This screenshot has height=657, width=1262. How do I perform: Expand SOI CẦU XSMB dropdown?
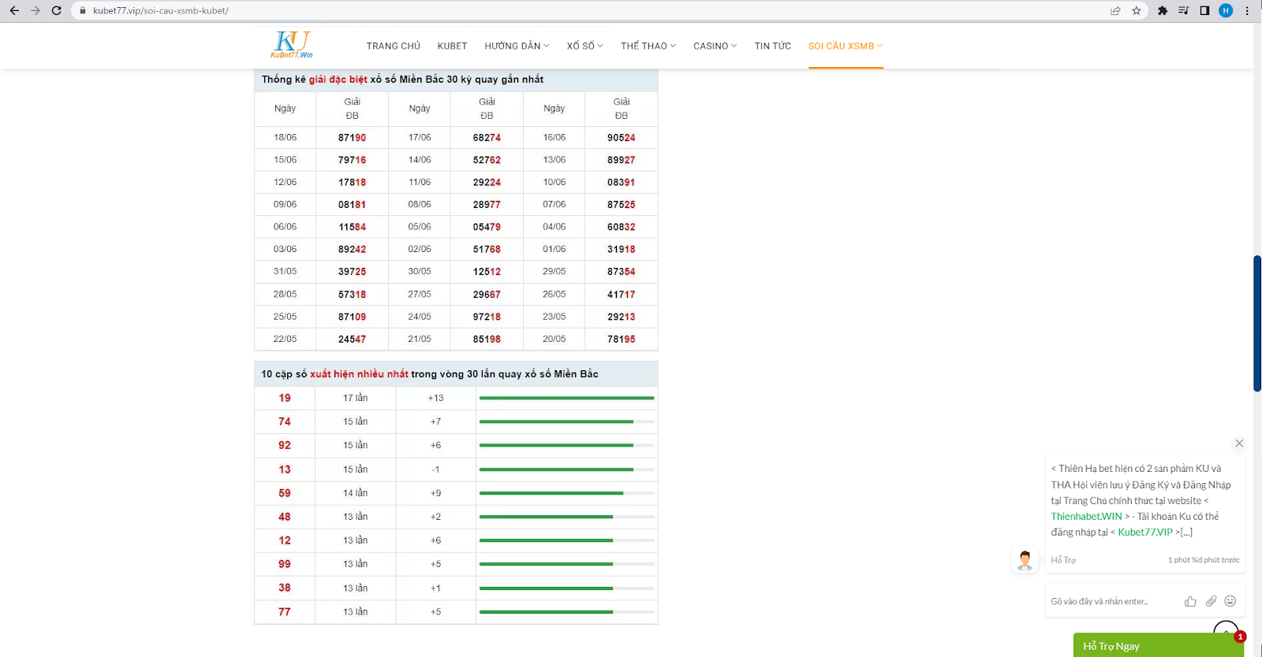tap(846, 46)
